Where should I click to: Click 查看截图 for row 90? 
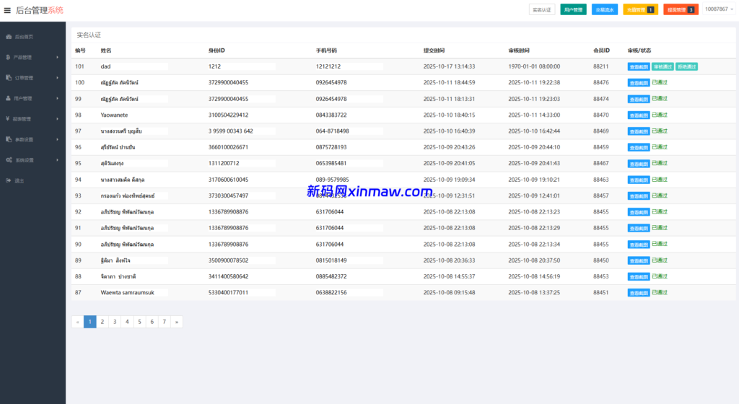(x=639, y=245)
